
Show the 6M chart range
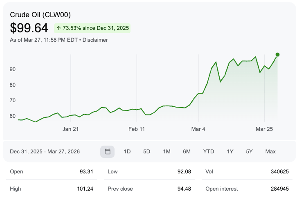tap(187, 151)
